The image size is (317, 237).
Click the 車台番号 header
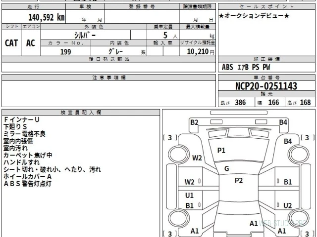pyautogui.click(x=266, y=78)
